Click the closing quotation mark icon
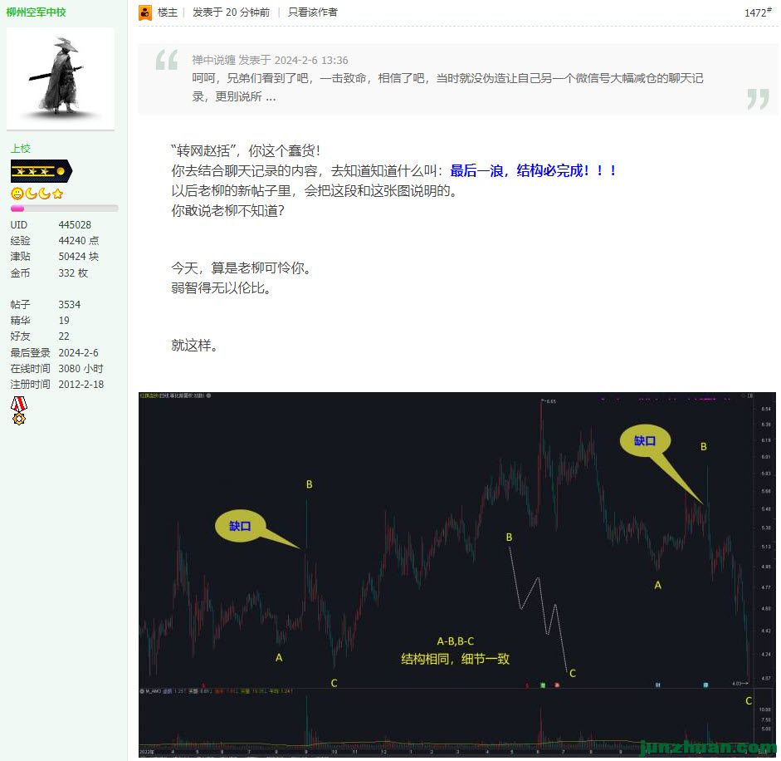The width and height of the screenshot is (781, 761). pyautogui.click(x=757, y=99)
